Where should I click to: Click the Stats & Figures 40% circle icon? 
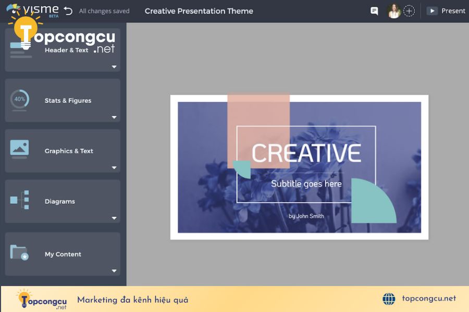(x=20, y=99)
